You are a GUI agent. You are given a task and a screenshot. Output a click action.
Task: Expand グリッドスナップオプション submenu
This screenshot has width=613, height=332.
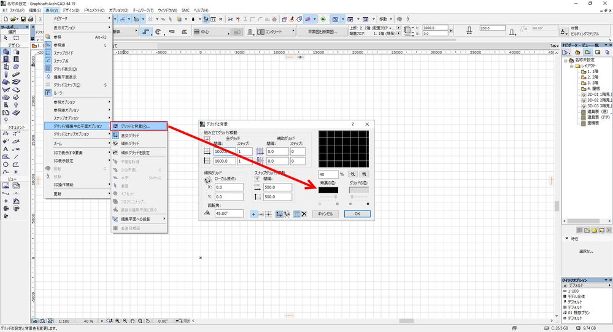point(78,134)
